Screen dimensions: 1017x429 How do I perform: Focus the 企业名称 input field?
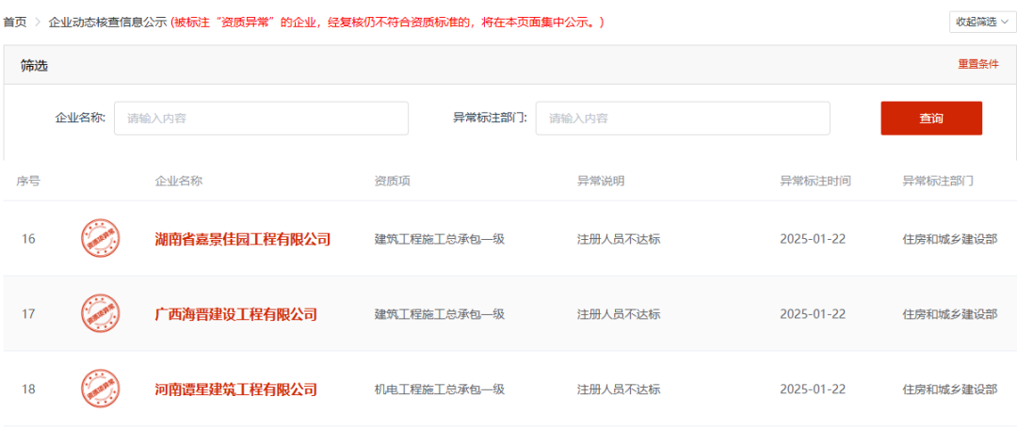click(x=261, y=119)
